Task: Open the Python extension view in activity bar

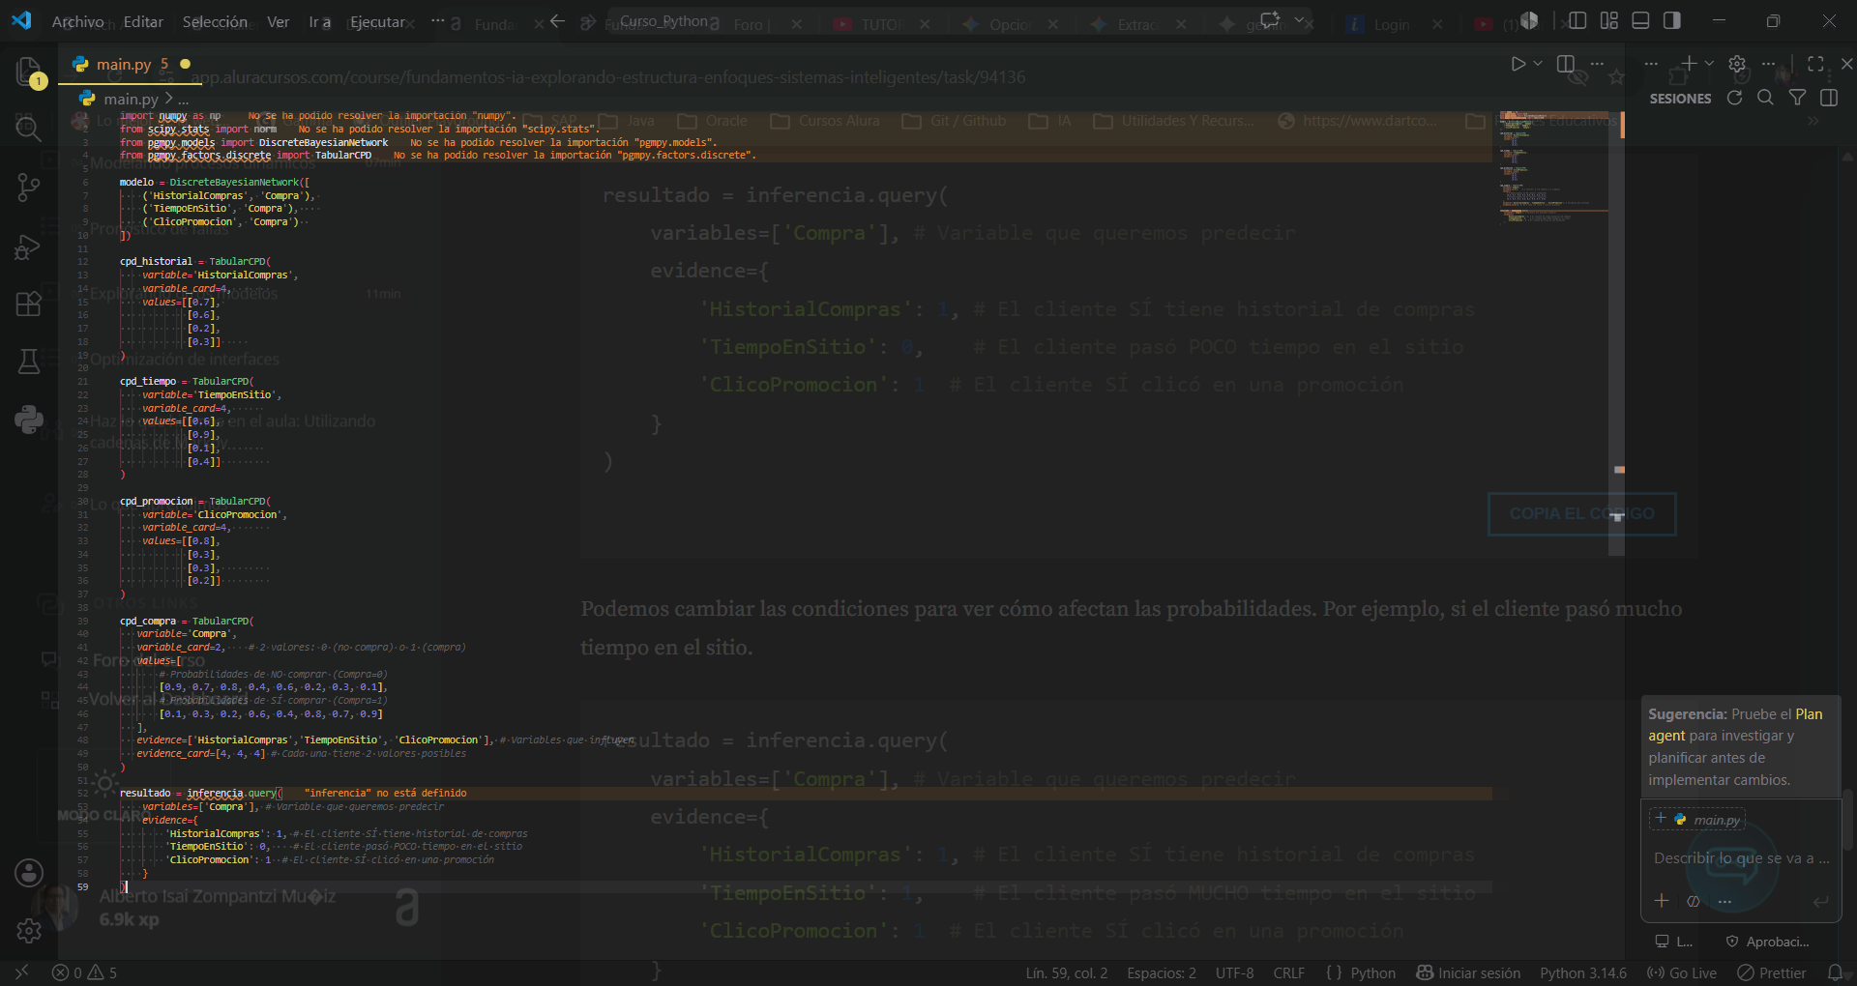Action: [29, 420]
